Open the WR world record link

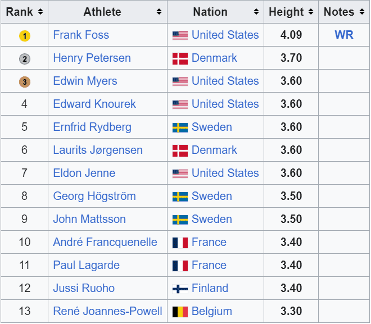[344, 35]
